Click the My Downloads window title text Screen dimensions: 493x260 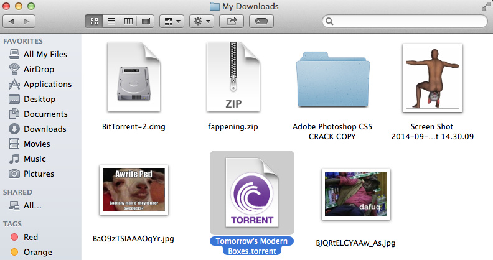click(x=250, y=6)
